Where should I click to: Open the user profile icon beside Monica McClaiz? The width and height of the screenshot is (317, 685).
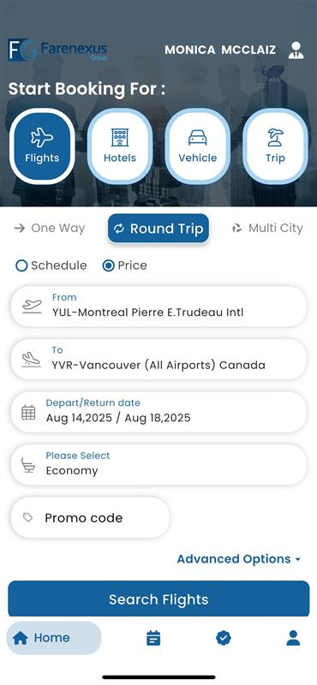[x=296, y=51]
